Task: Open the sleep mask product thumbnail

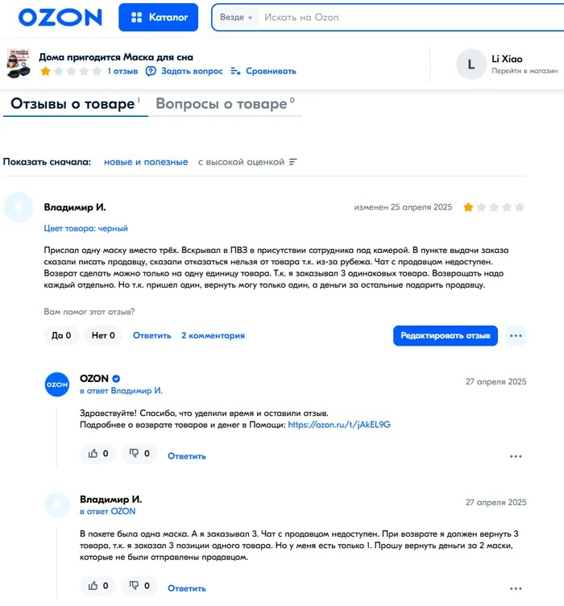Action: [19, 63]
